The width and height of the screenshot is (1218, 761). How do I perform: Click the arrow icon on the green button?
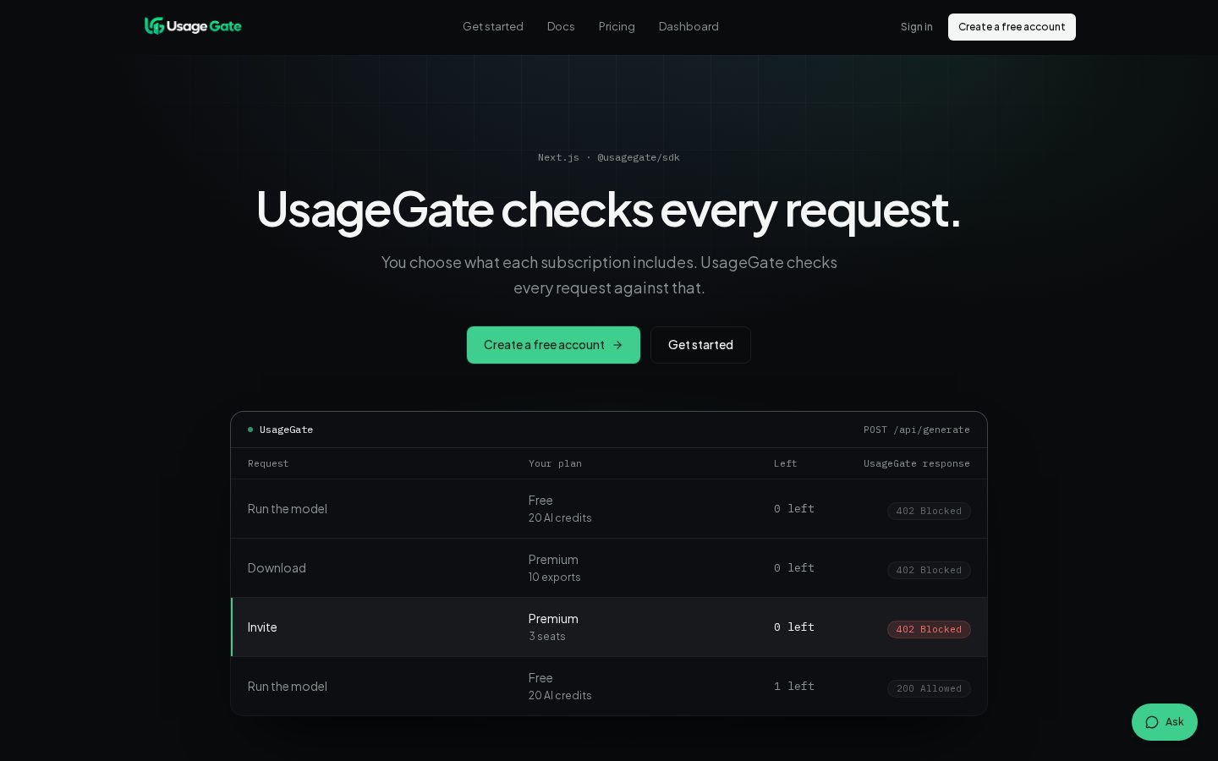617,345
